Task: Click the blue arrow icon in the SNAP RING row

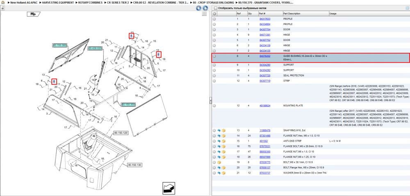Action: click(219, 131)
